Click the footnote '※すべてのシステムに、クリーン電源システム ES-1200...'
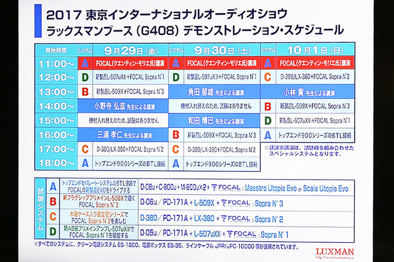This screenshot has height=262, width=394. click(x=166, y=245)
